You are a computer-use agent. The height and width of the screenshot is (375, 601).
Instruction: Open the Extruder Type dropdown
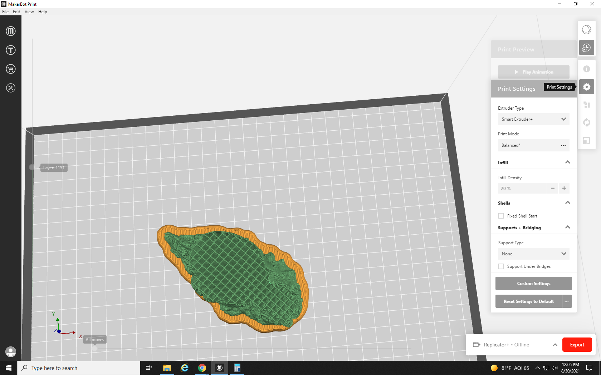[533, 119]
